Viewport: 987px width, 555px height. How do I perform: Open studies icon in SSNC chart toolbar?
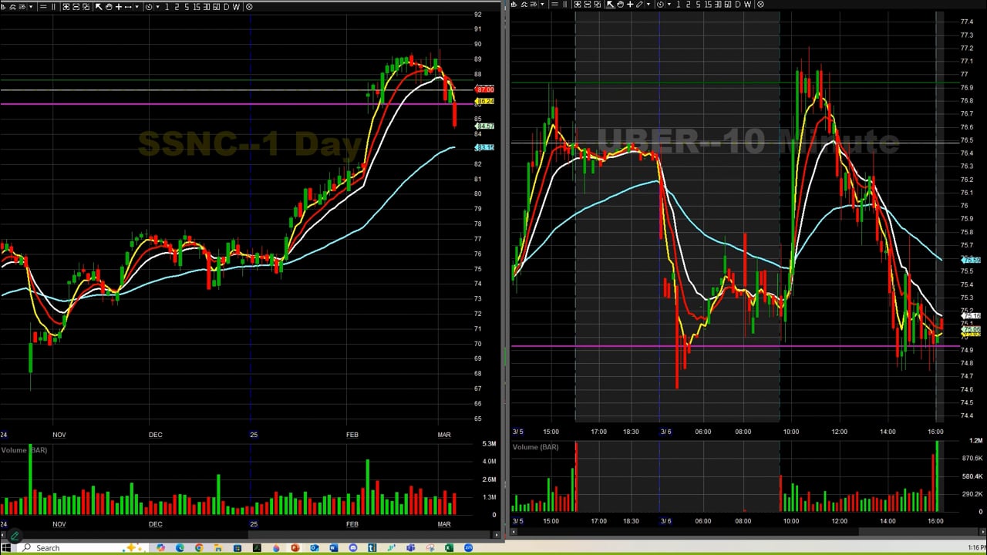13,7
